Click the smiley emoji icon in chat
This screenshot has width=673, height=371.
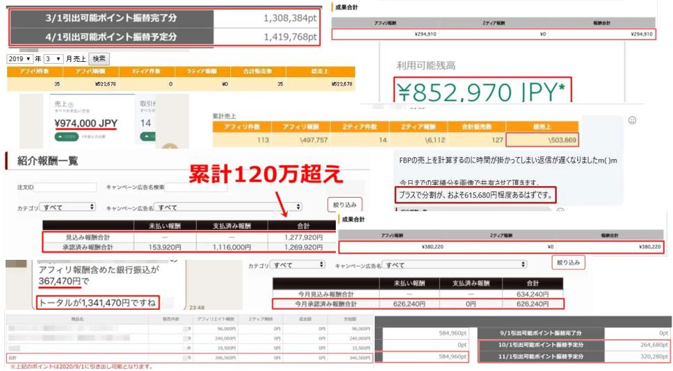coord(632,120)
